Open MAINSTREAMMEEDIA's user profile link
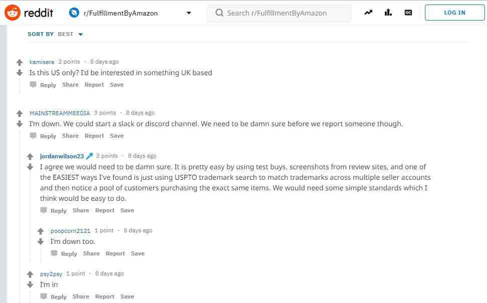 click(60, 113)
